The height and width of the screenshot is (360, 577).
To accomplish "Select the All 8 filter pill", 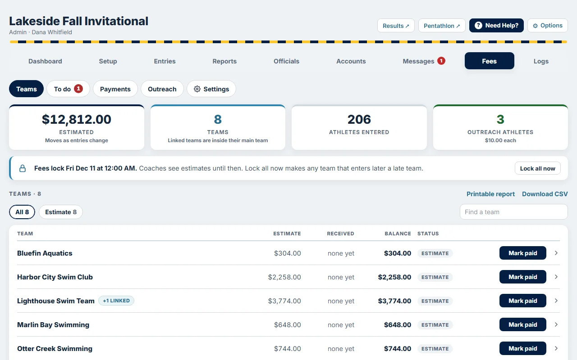I will [x=22, y=212].
